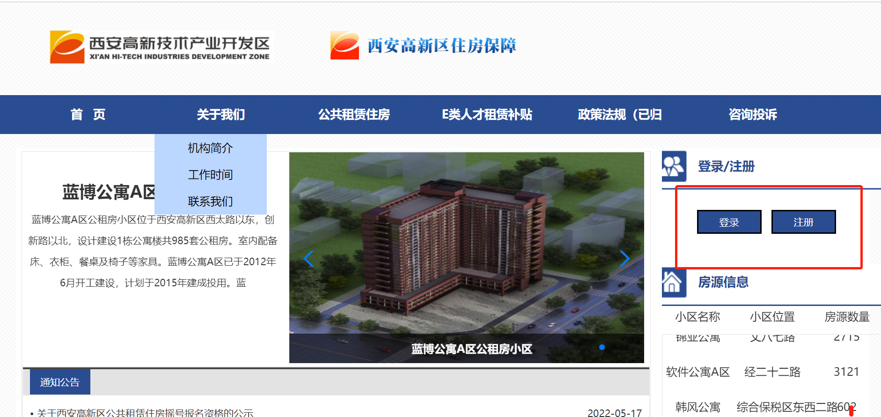
Task: Select the 软件公寓A区 listing row name
Action: [698, 372]
